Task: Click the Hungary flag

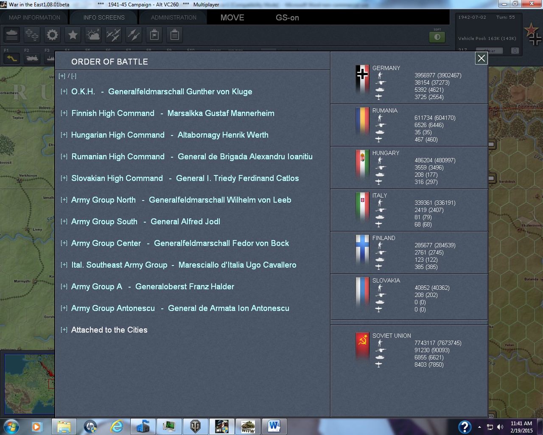Action: click(362, 165)
